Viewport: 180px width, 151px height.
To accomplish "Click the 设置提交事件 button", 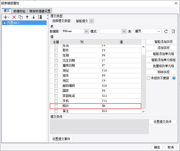I will click(x=61, y=139).
